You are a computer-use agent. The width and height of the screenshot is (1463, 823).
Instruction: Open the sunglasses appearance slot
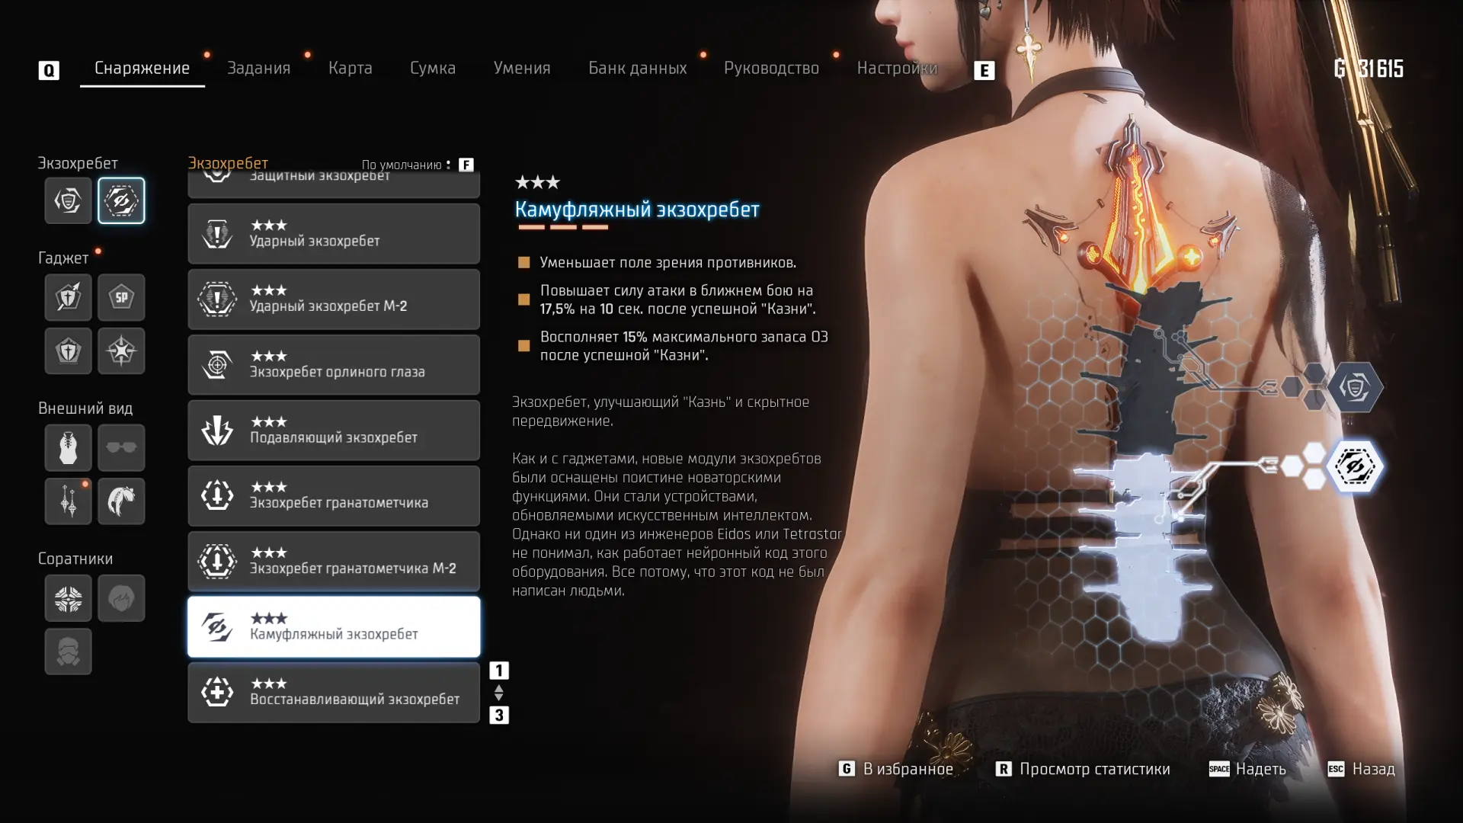pyautogui.click(x=121, y=447)
